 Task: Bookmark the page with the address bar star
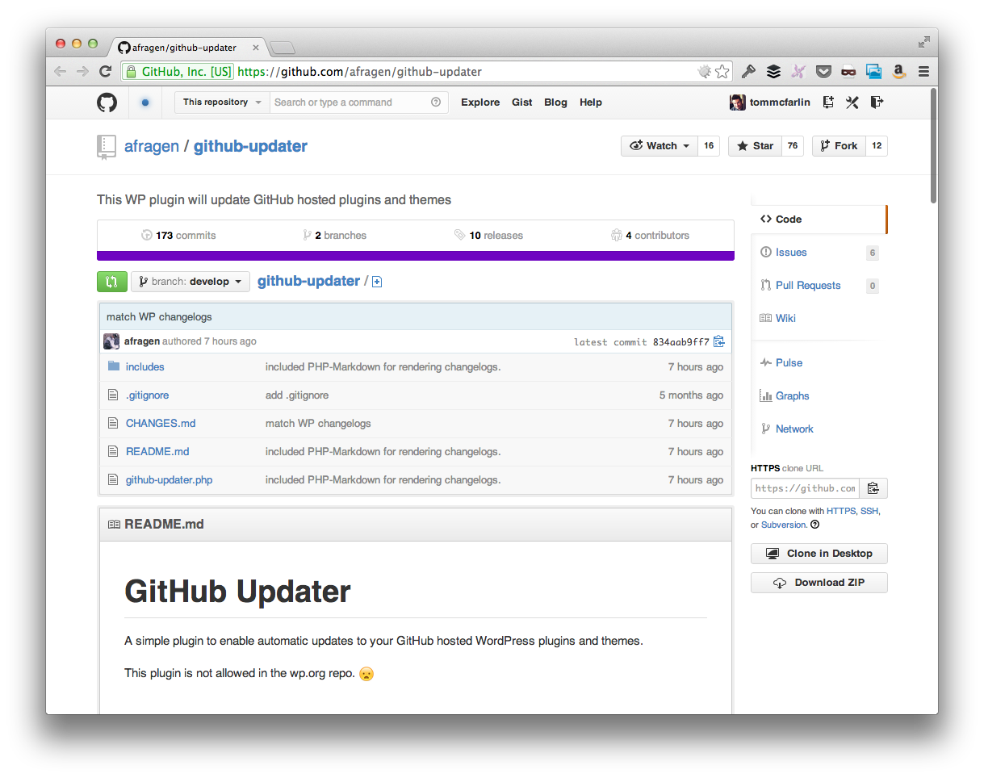point(721,71)
